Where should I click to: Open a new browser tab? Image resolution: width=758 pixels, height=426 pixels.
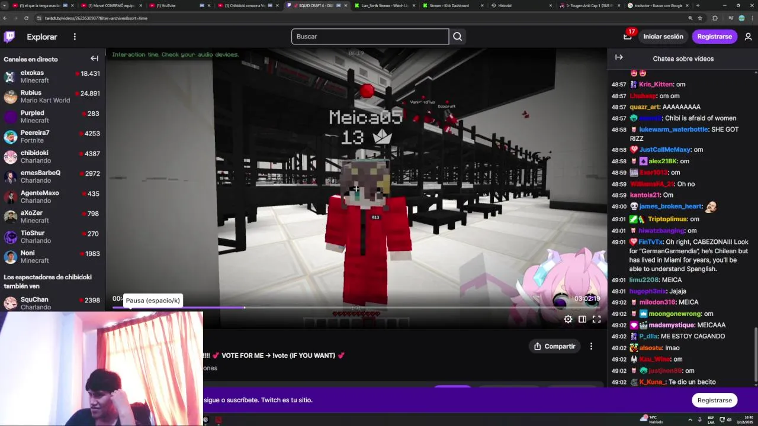pyautogui.click(x=698, y=5)
